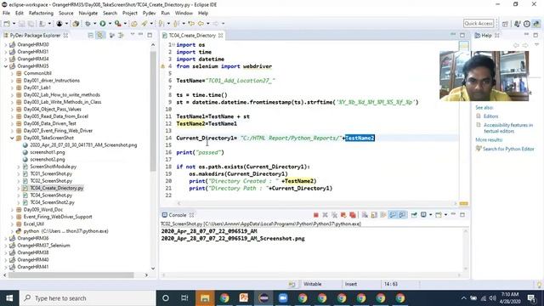544x306 pixels.
Task: Click the Task View icon on taskbar
Action: click(x=184, y=298)
